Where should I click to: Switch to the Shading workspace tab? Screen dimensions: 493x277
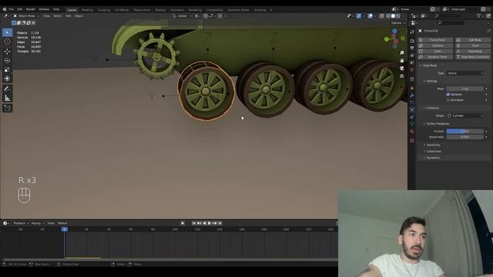(160, 10)
